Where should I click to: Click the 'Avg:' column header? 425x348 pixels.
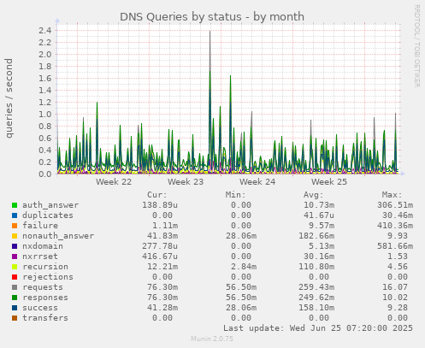pos(314,195)
